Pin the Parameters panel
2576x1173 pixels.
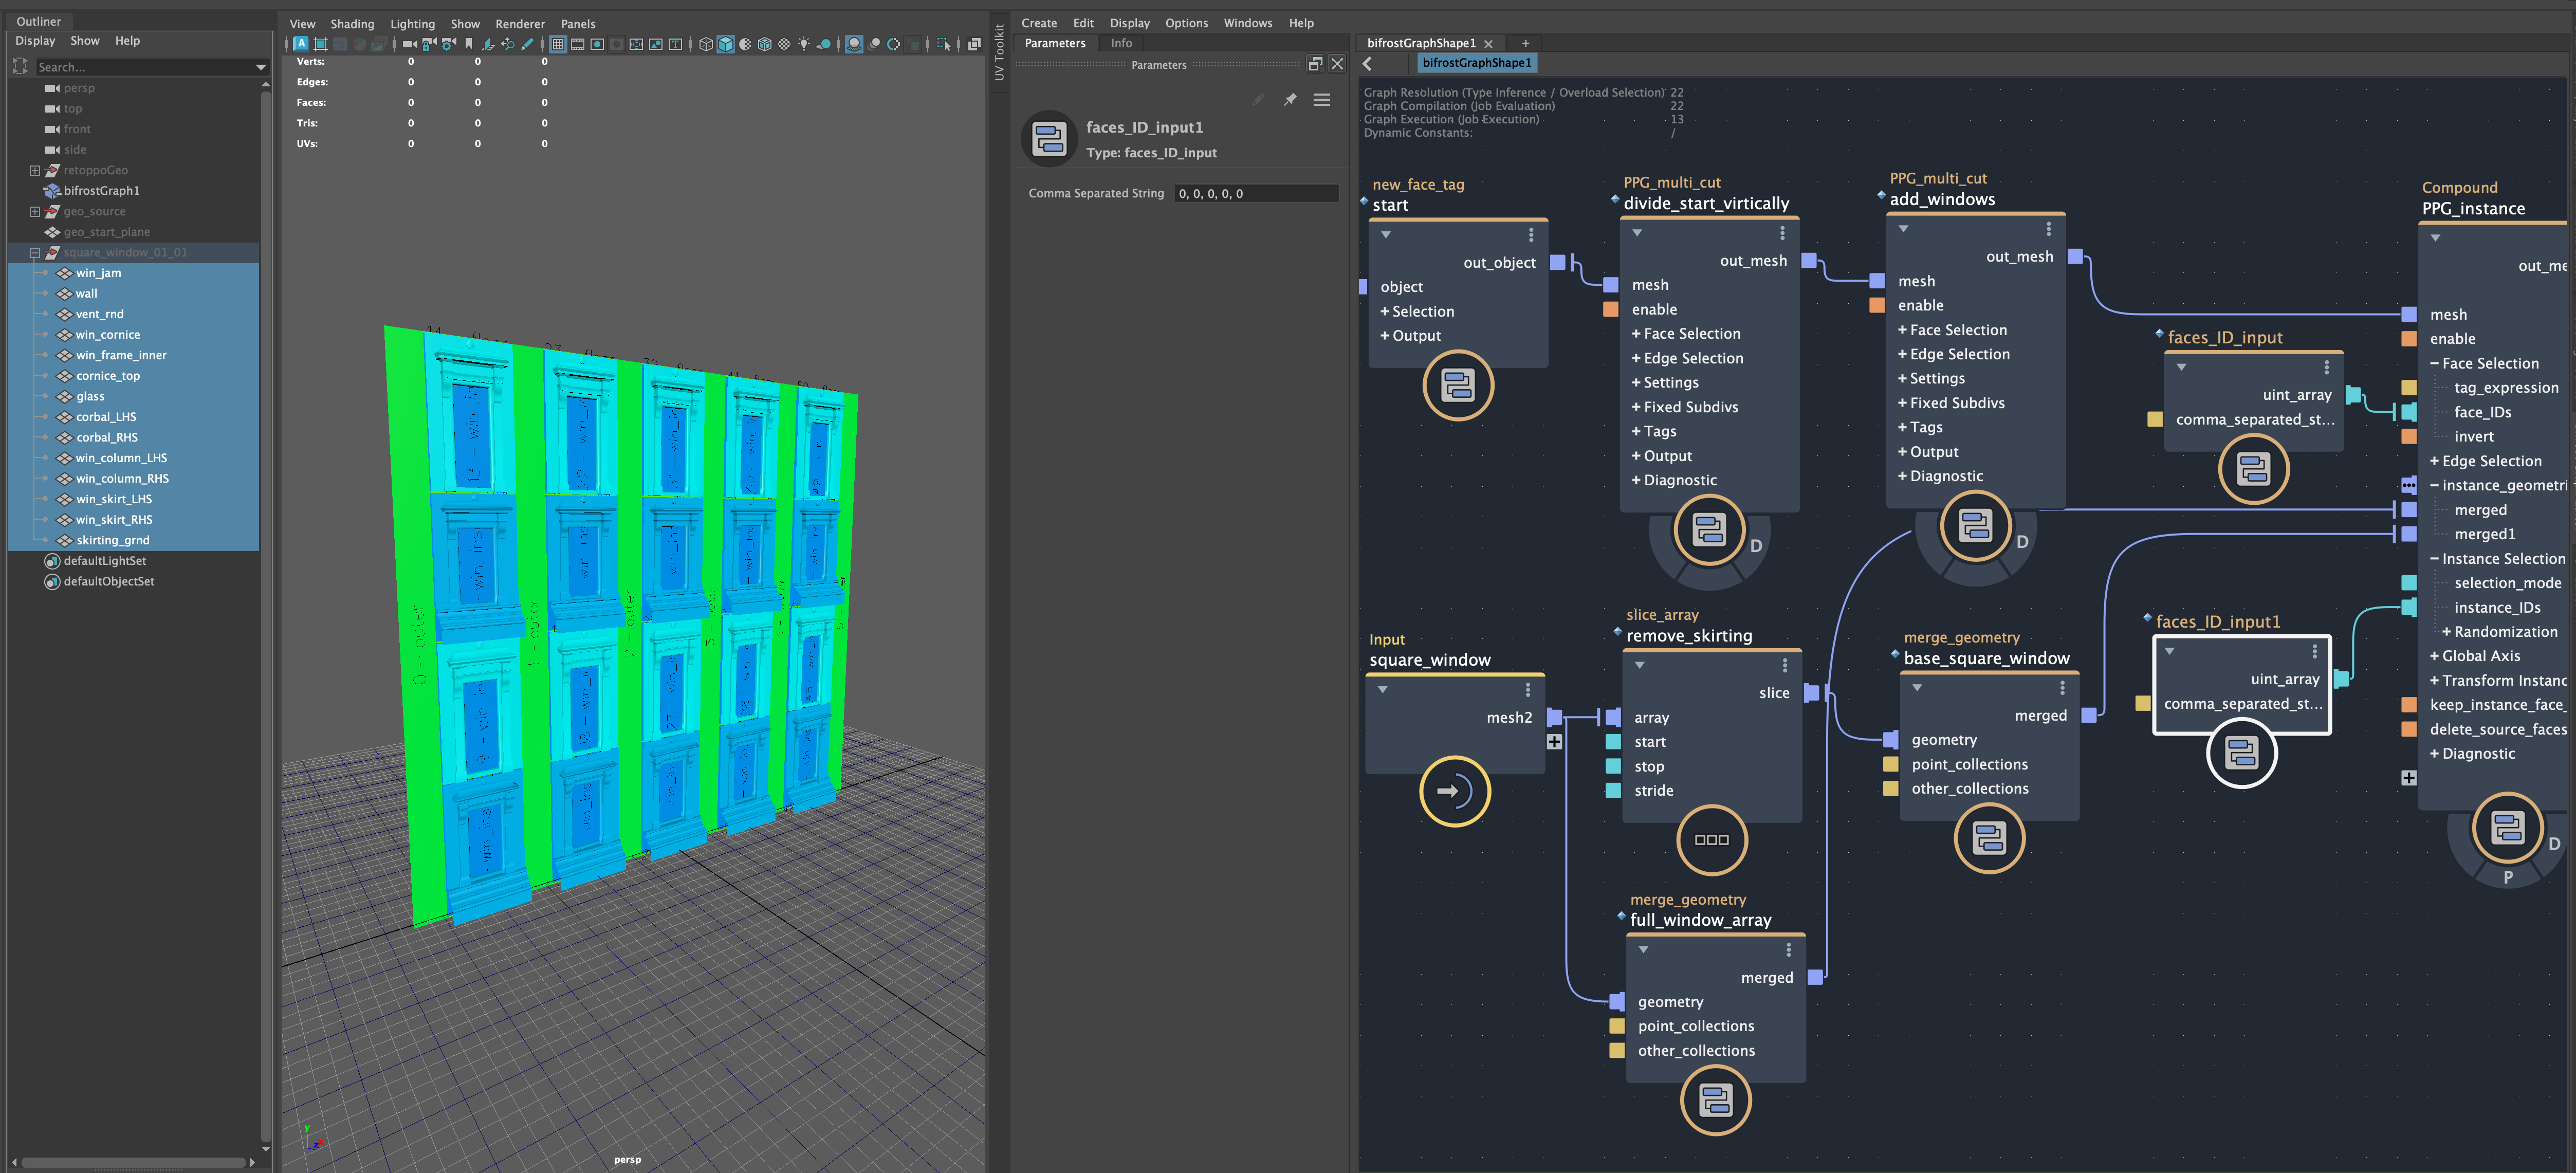point(1290,99)
